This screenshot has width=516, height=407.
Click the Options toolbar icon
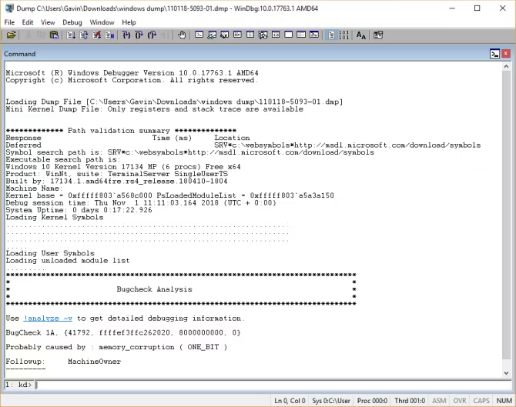pos(378,35)
